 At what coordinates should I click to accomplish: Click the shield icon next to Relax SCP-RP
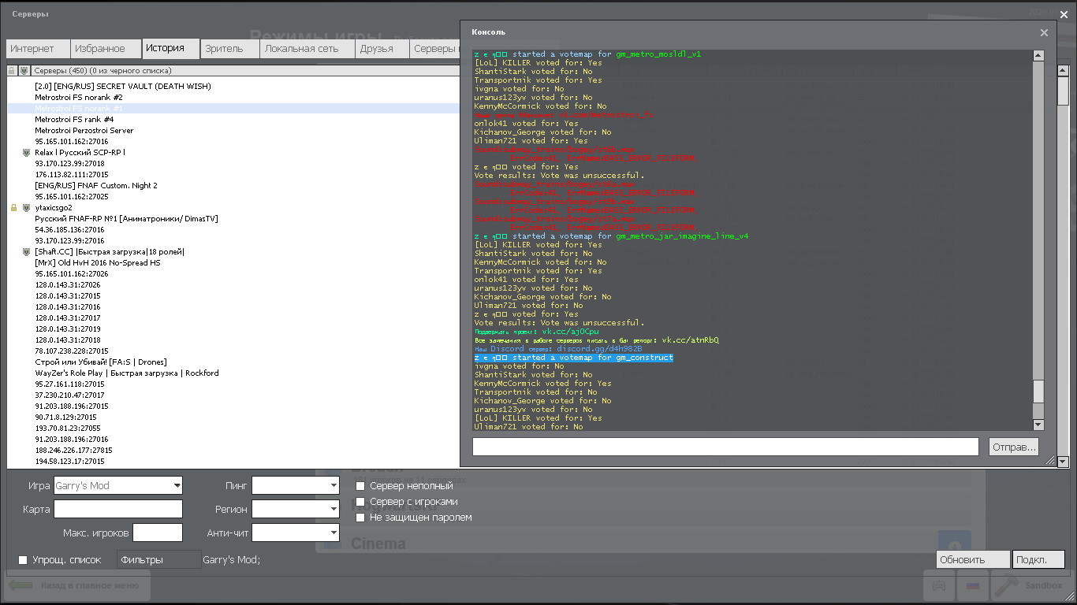[x=26, y=153]
